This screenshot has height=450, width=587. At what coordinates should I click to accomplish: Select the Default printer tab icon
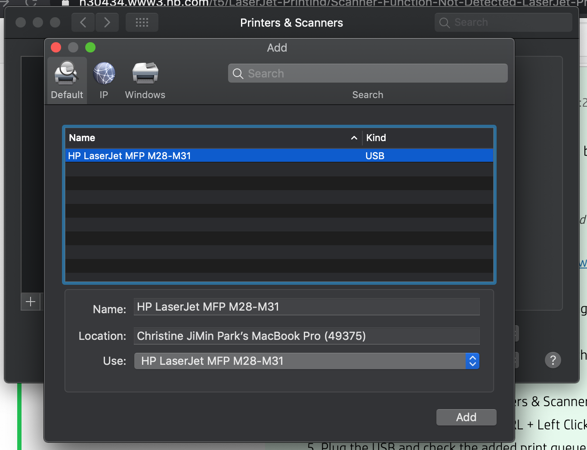coord(67,80)
